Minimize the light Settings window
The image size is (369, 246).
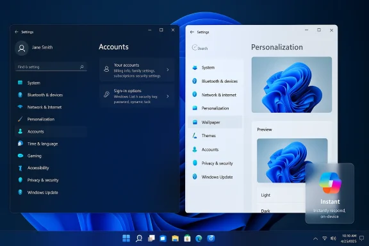[x=306, y=30]
